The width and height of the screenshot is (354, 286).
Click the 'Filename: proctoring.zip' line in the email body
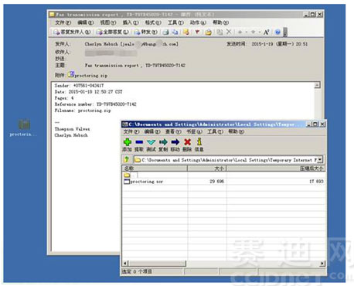[83, 111]
